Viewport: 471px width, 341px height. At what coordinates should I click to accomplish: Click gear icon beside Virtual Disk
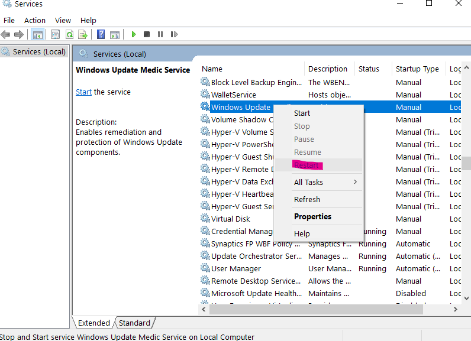coord(205,218)
